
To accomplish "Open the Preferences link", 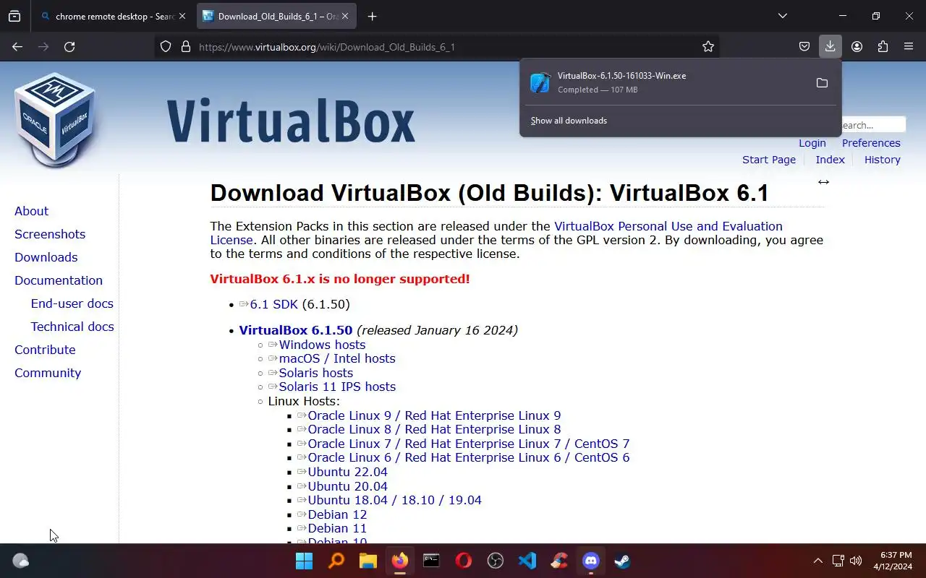I will (871, 143).
